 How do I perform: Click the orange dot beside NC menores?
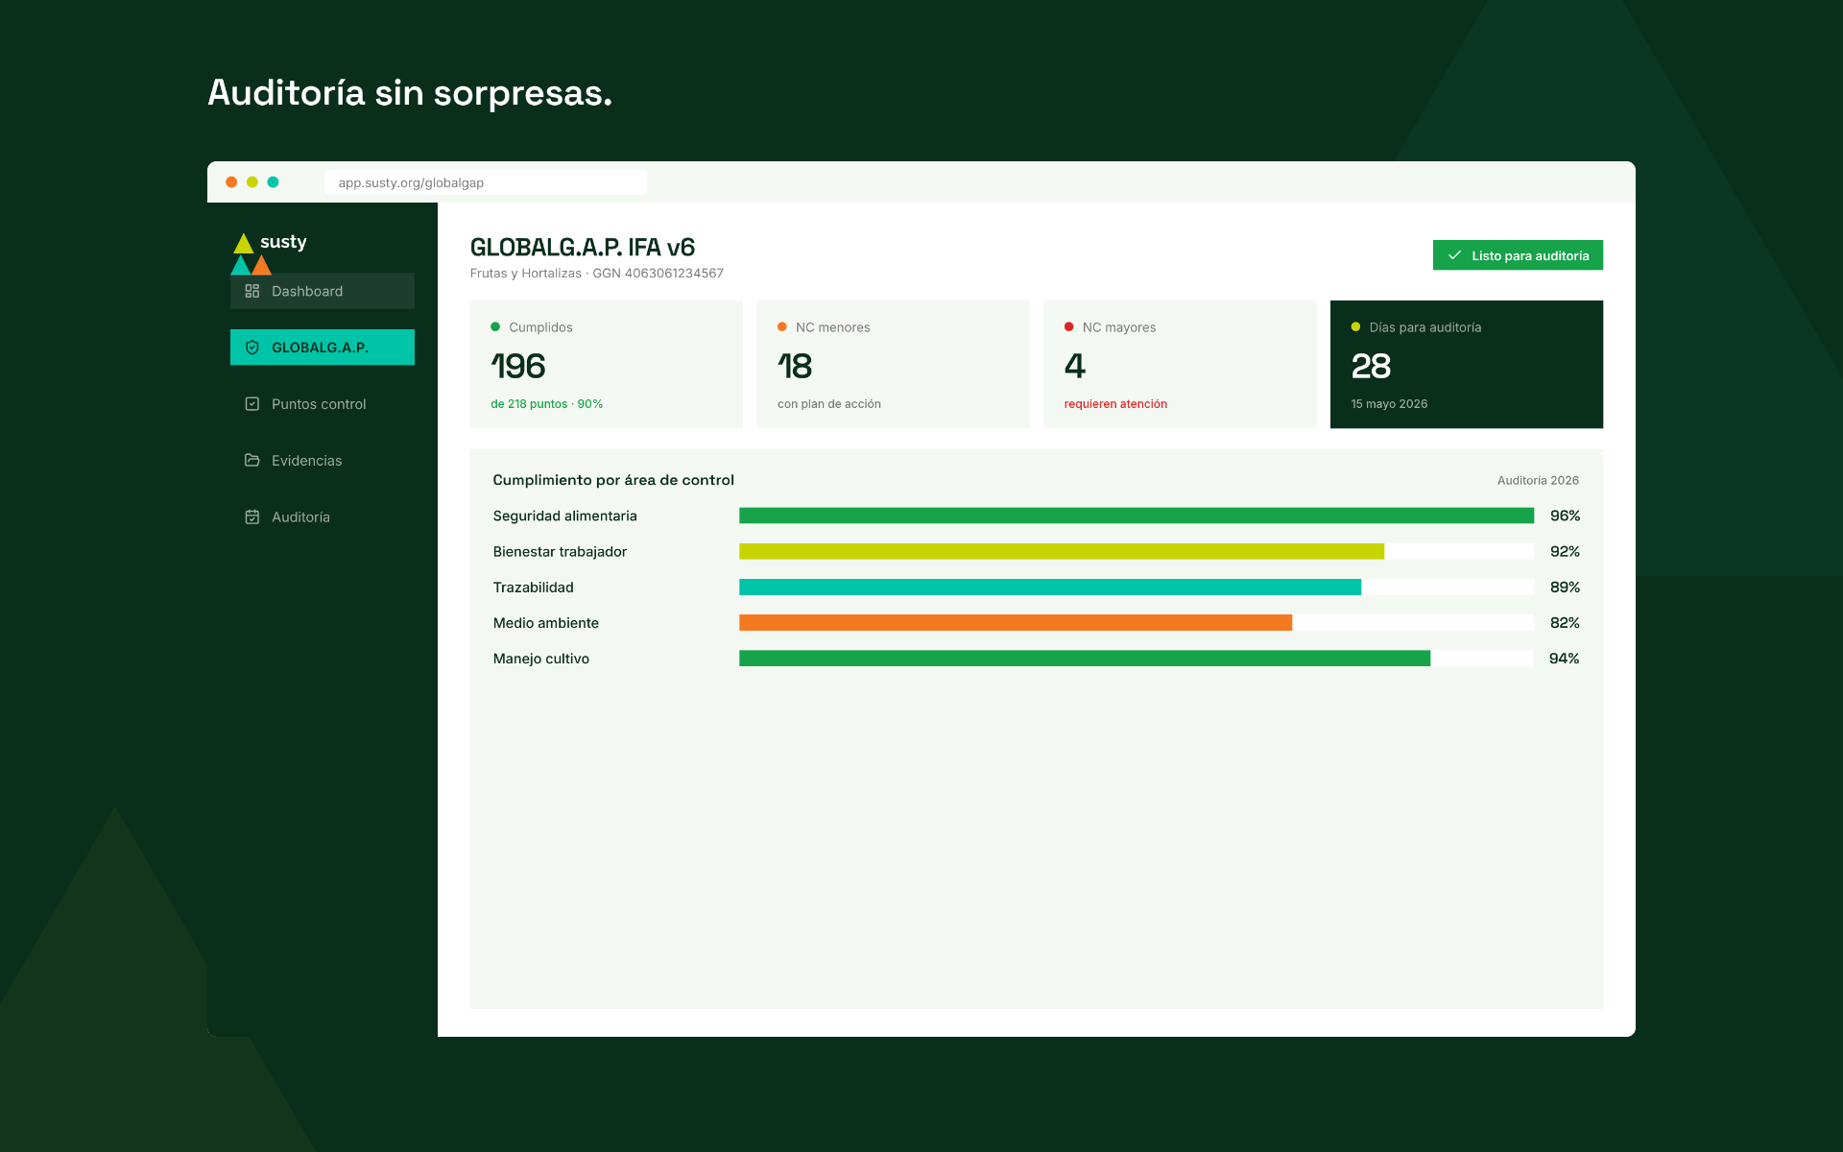pos(782,326)
